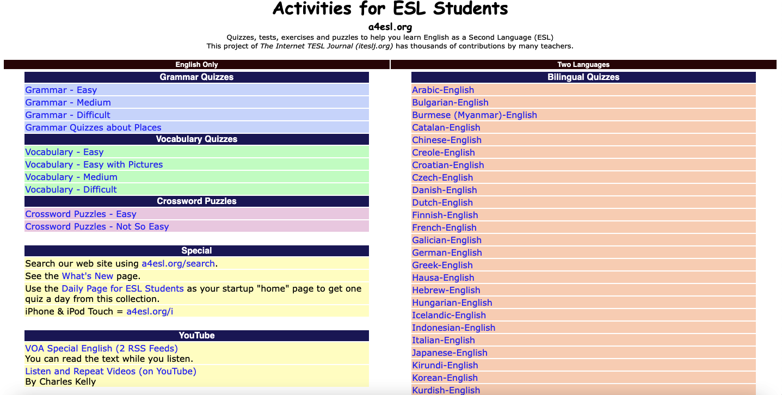This screenshot has height=395, width=782.
Task: Click the YouTube section header
Action: pyautogui.click(x=196, y=336)
